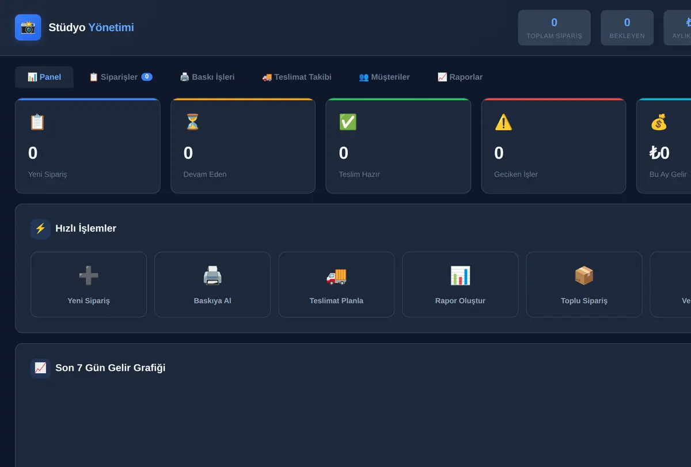The height and width of the screenshot is (467, 691).
Task: Click the Toplam Sipariş header counter
Action: 554,28
